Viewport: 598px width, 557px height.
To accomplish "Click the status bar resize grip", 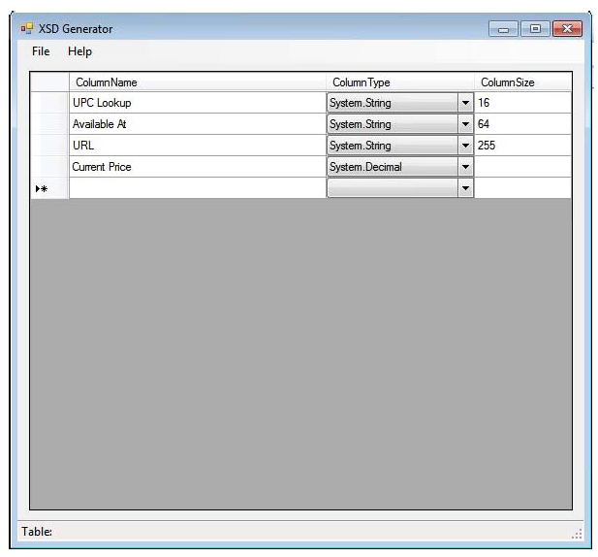I will coord(577,534).
